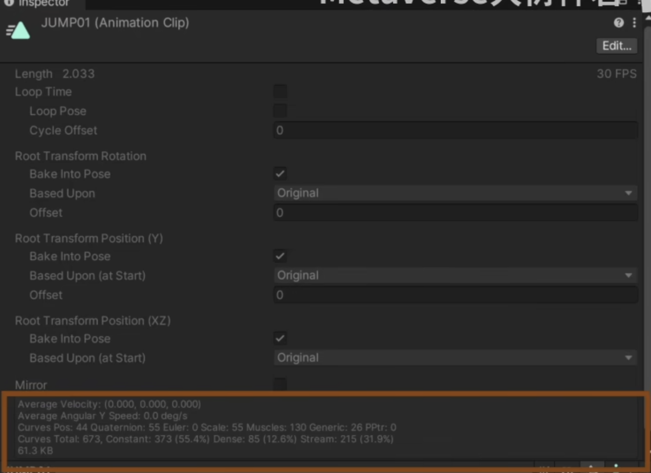Open the help reference icon
The width and height of the screenshot is (651, 473).
(x=619, y=23)
